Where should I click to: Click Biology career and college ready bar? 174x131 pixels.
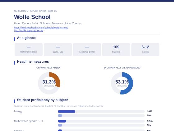(x=101, y=115)
